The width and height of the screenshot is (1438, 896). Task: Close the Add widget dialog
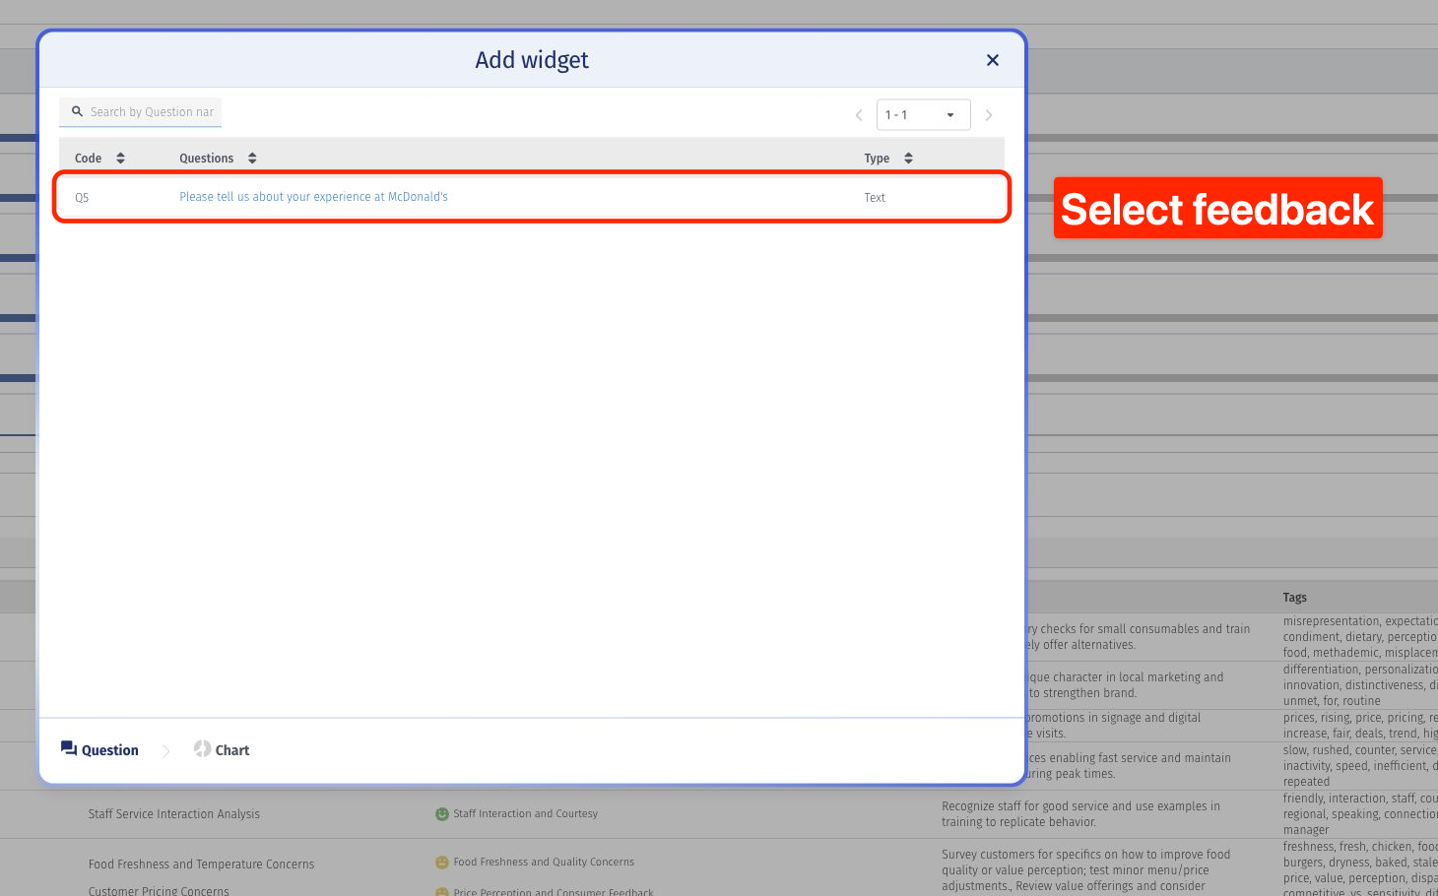click(x=993, y=60)
